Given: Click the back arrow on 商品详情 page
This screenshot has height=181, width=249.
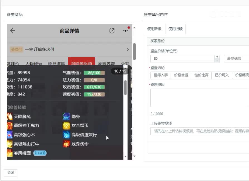Looking at the screenshot, I should (x=13, y=31).
